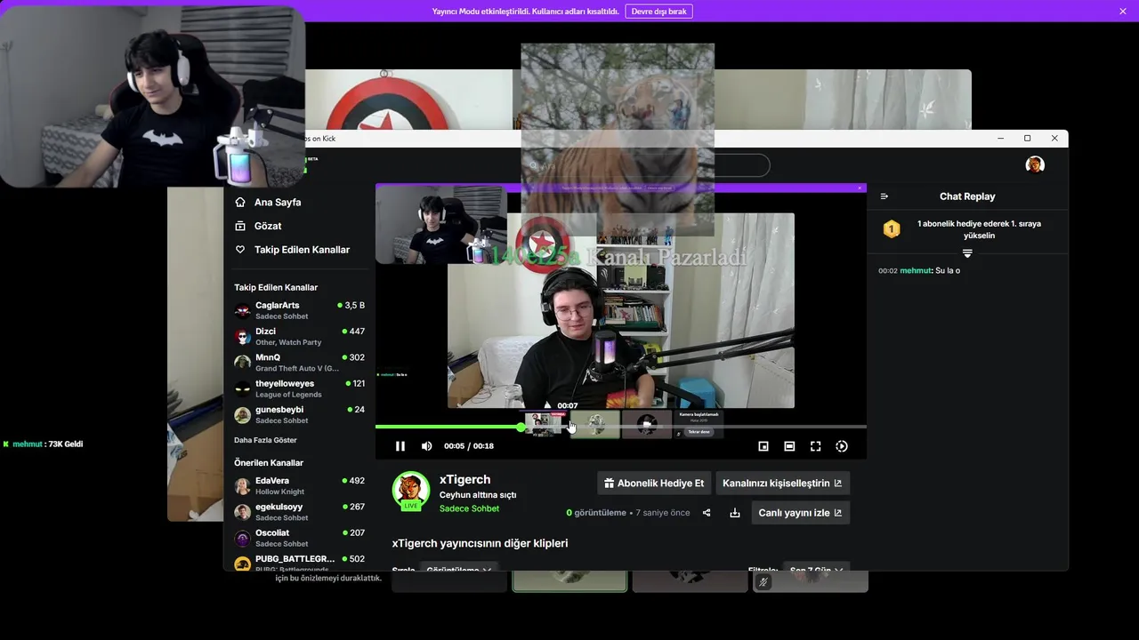Pause the clip with the pause button

pyautogui.click(x=400, y=446)
